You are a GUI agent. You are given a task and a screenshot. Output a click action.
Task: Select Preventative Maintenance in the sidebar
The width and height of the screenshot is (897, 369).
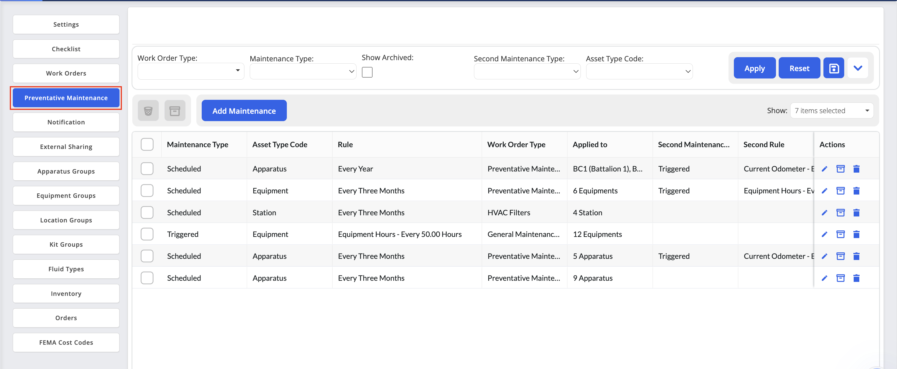tap(66, 98)
